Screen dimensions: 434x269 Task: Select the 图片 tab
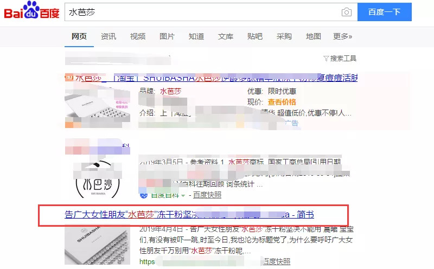point(167,36)
